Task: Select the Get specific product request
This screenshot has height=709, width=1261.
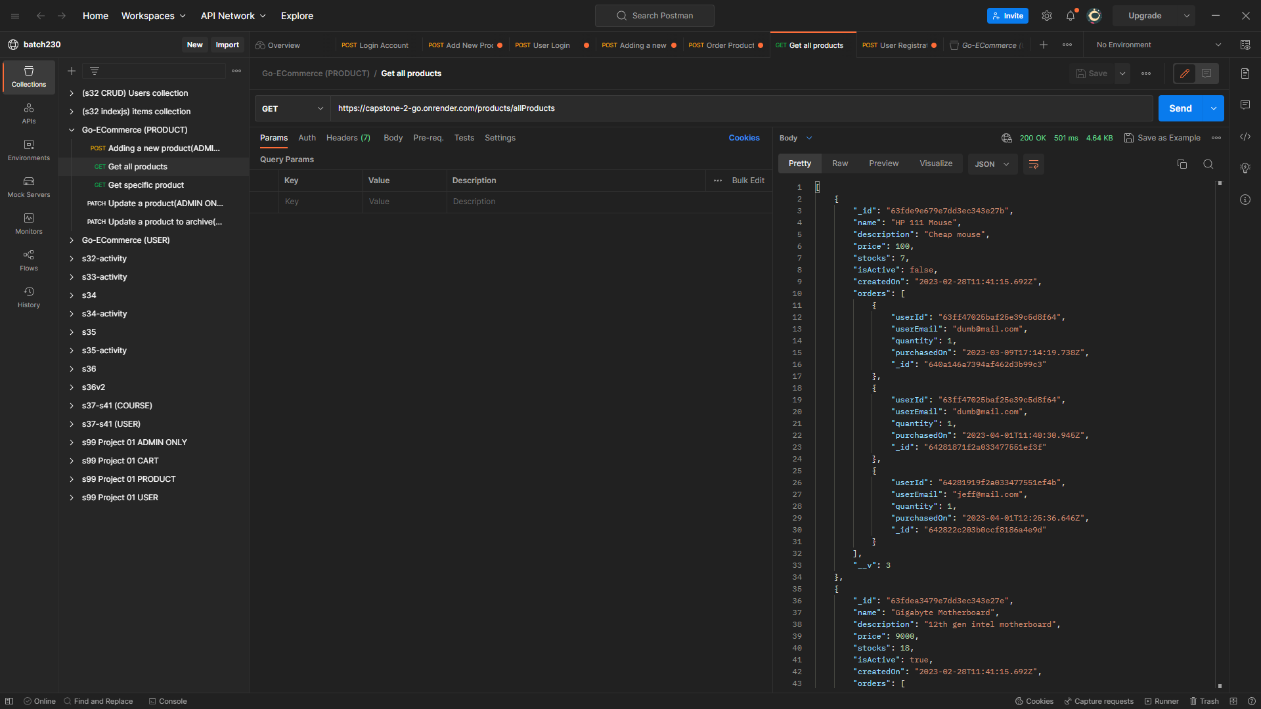Action: 146,185
